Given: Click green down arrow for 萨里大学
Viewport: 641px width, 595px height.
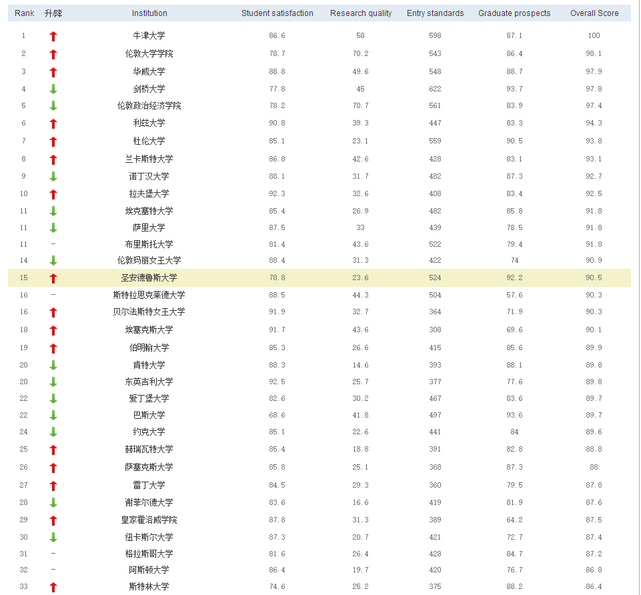Looking at the screenshot, I should pyautogui.click(x=53, y=227).
